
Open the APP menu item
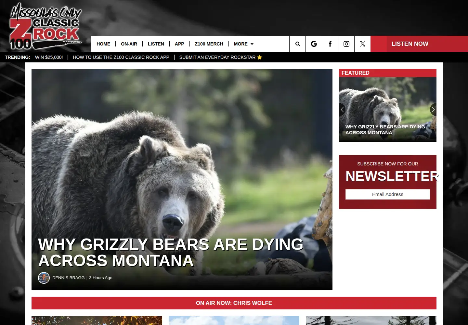click(179, 44)
